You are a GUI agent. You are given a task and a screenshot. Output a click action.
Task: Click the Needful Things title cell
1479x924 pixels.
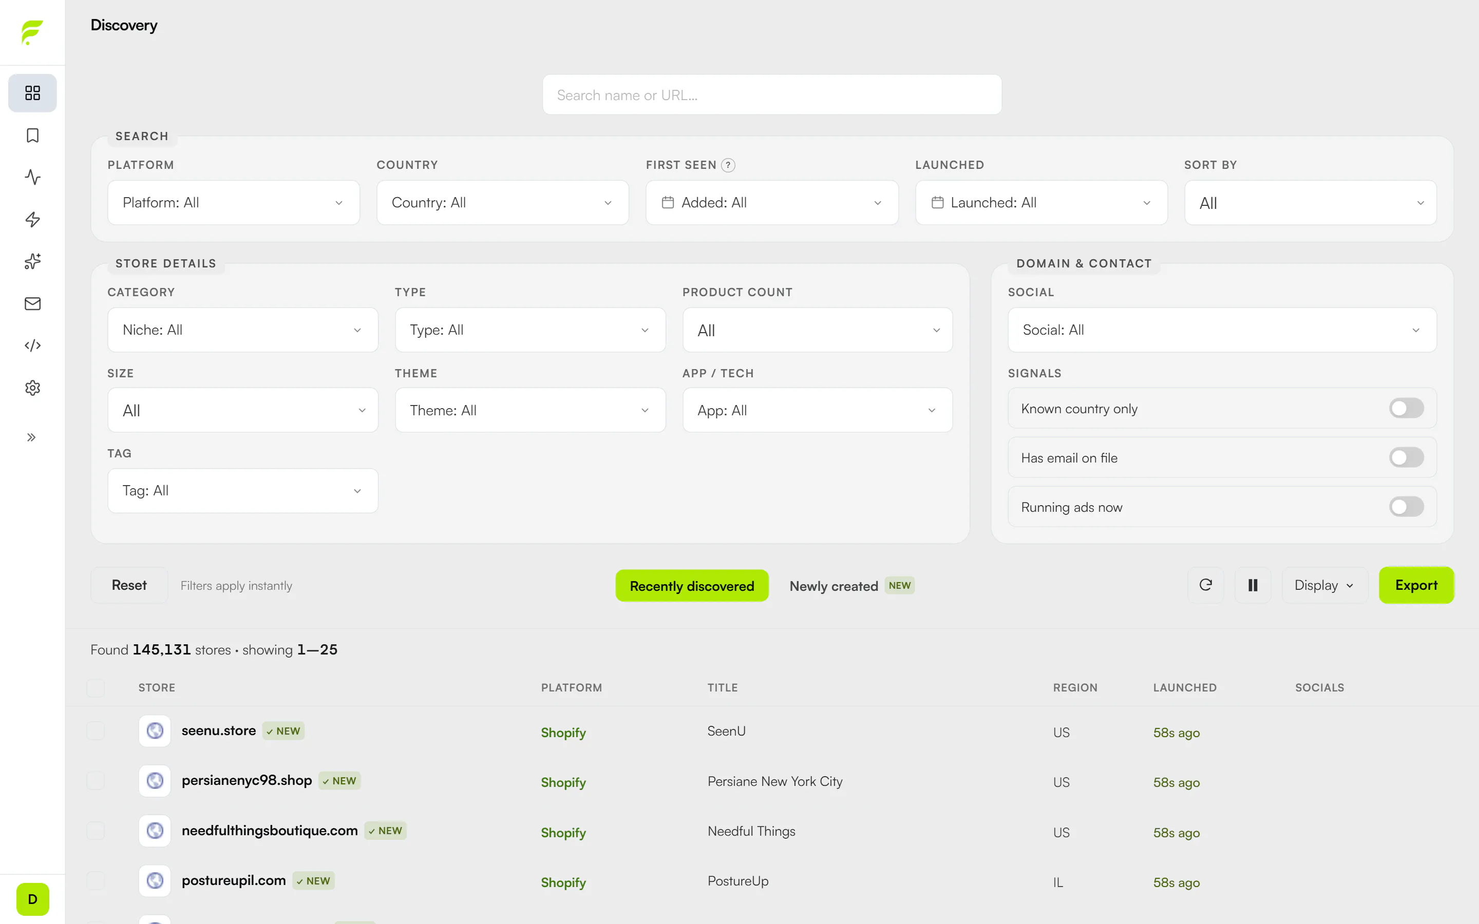pos(751,831)
